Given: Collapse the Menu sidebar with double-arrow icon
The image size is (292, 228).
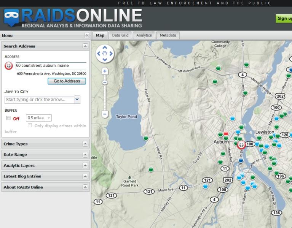Looking at the screenshot, I should (87, 35).
